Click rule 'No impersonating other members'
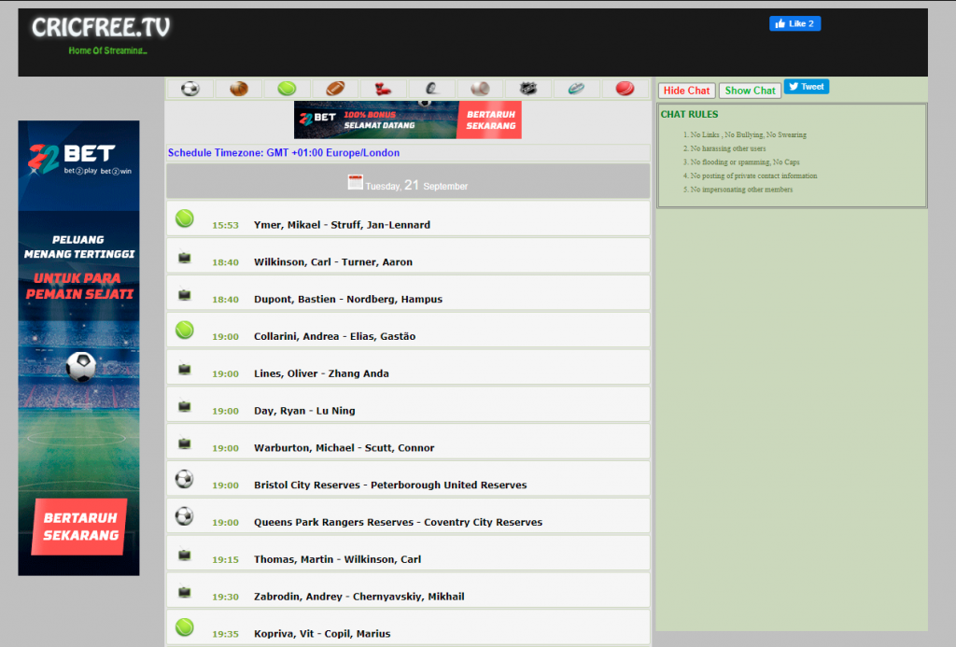This screenshot has width=956, height=647. [x=741, y=190]
